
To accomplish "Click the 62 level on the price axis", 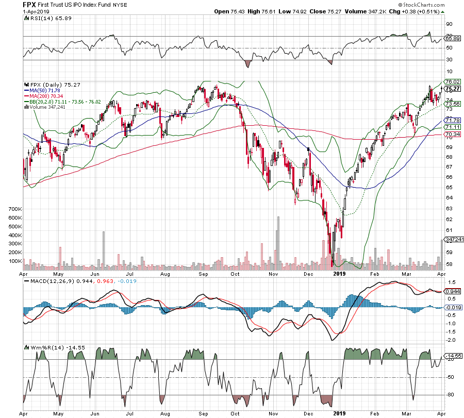I will (x=449, y=219).
